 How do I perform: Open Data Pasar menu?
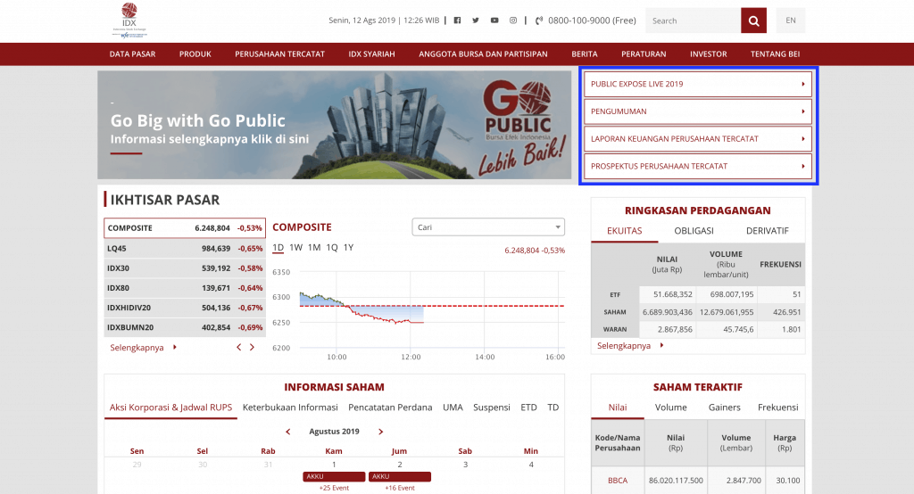(x=132, y=54)
